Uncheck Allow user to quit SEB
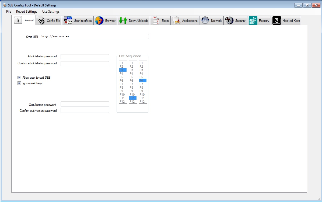This screenshot has width=322, height=202. [19, 78]
